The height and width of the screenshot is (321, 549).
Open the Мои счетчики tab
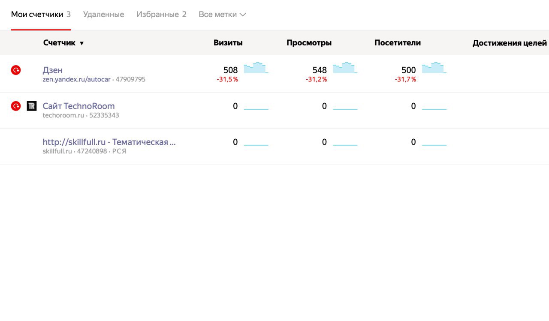(x=41, y=15)
